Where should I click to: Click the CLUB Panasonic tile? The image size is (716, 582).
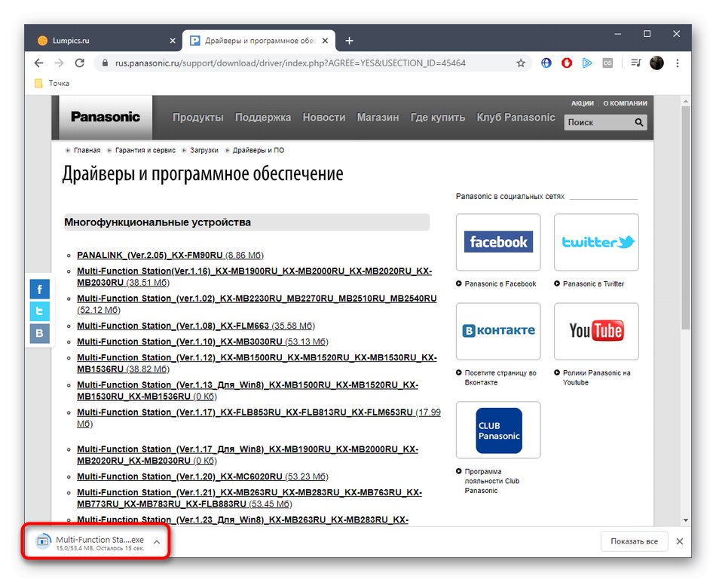click(497, 430)
